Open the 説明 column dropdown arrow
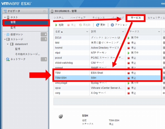 [123, 32]
